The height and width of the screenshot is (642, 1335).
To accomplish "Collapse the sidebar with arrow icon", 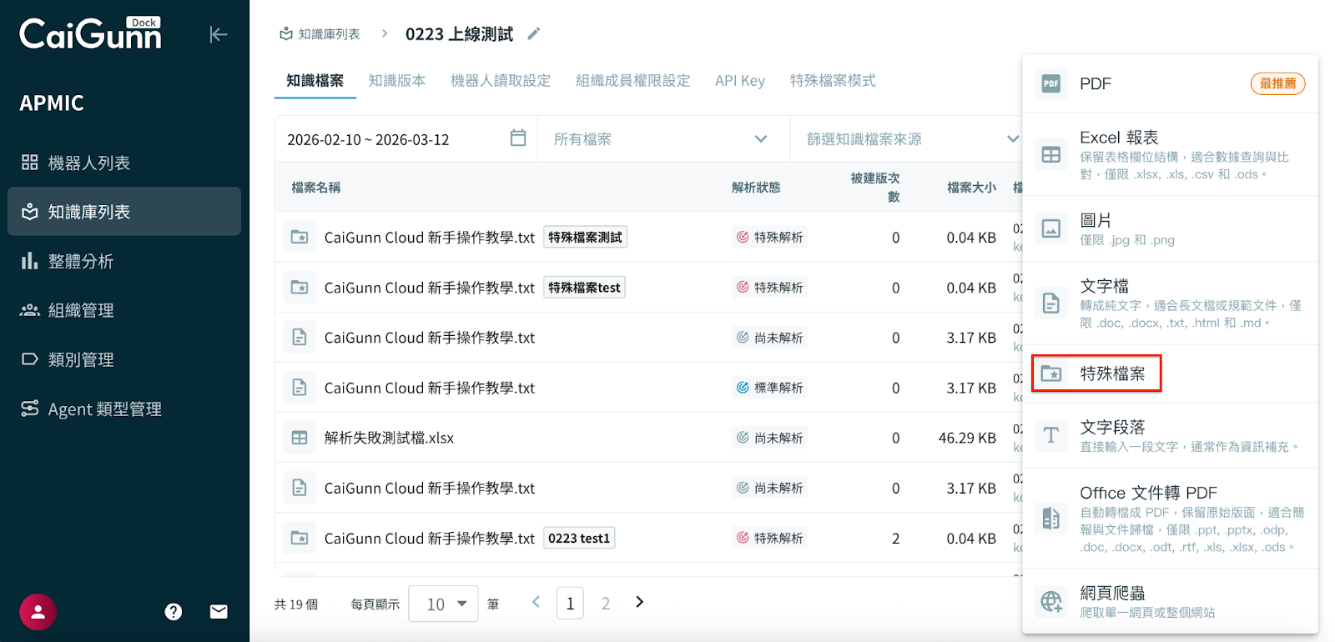I will pos(218,34).
